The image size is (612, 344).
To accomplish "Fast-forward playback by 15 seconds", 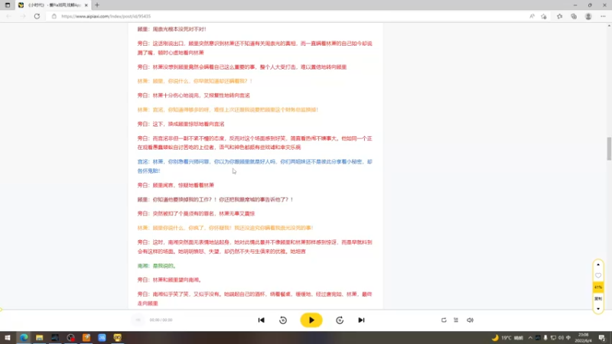I will point(340,320).
